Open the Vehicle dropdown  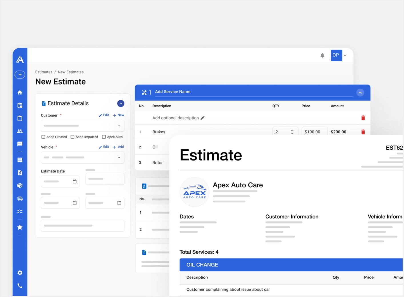(83, 157)
